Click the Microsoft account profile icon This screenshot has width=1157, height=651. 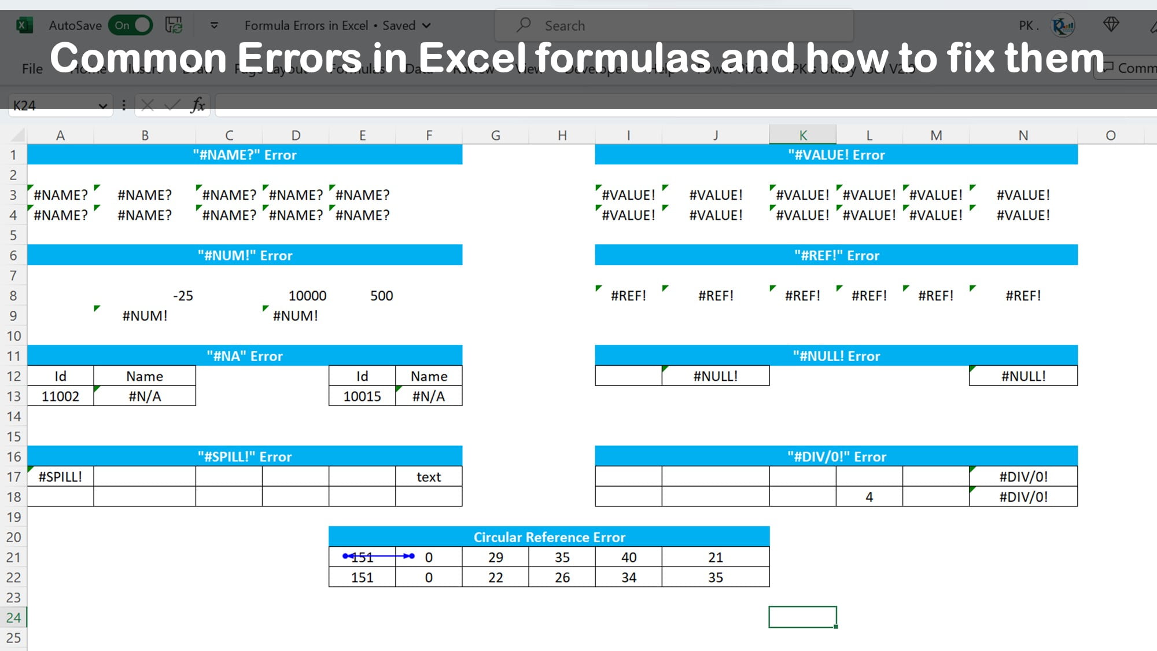coord(1064,25)
